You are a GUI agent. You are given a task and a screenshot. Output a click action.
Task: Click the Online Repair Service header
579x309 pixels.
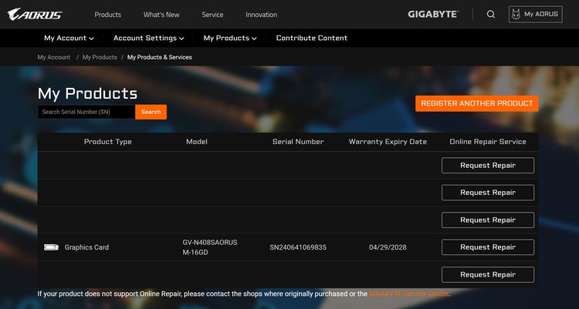pos(488,142)
